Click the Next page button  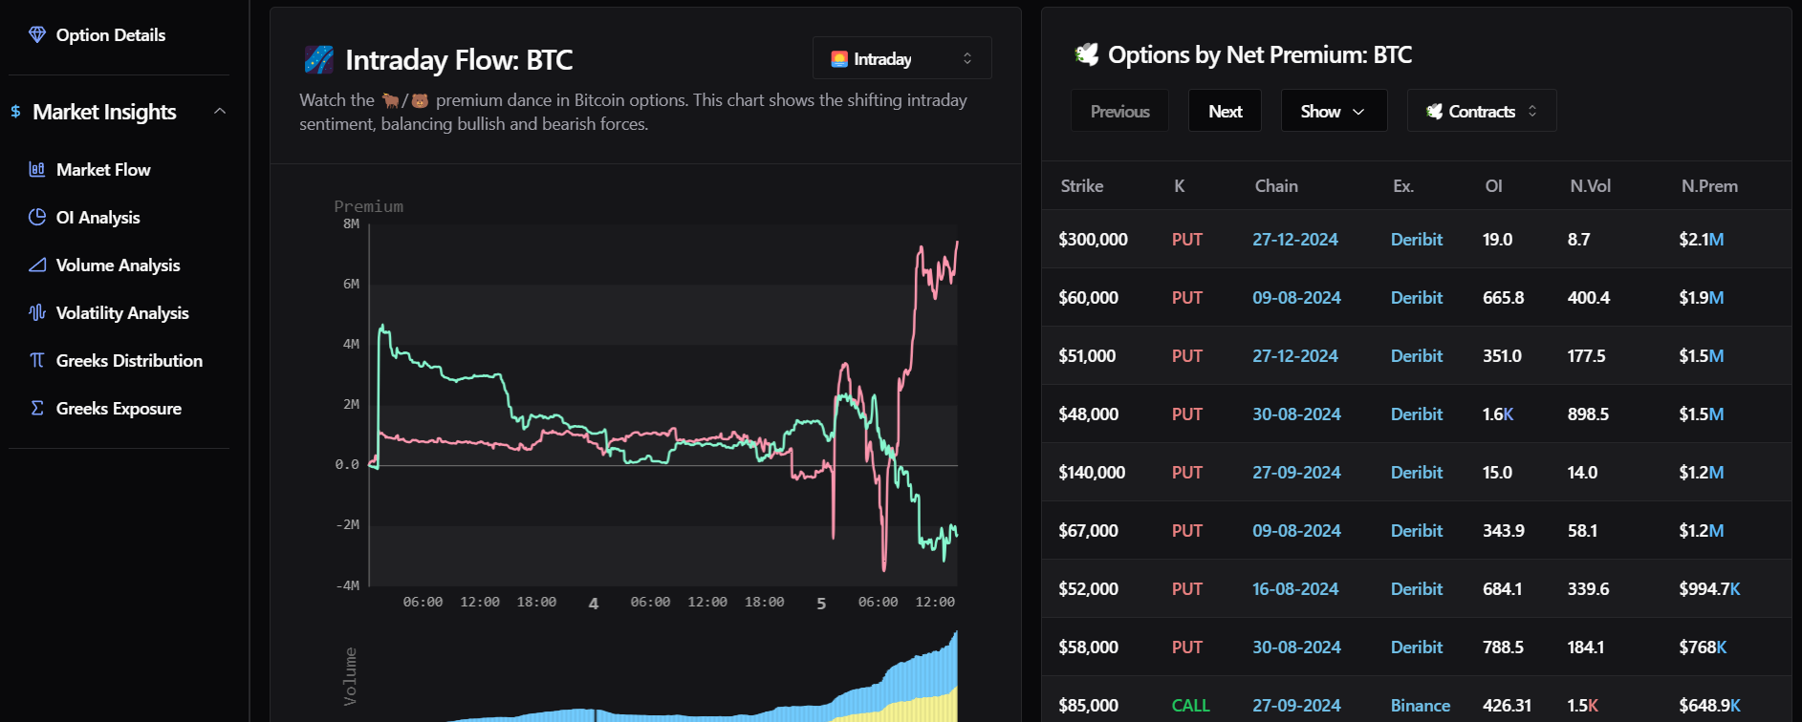tap(1225, 111)
